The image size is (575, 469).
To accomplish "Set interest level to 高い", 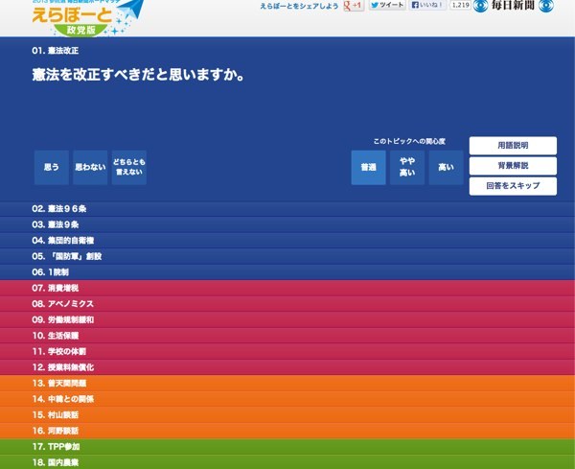I will pos(446,168).
